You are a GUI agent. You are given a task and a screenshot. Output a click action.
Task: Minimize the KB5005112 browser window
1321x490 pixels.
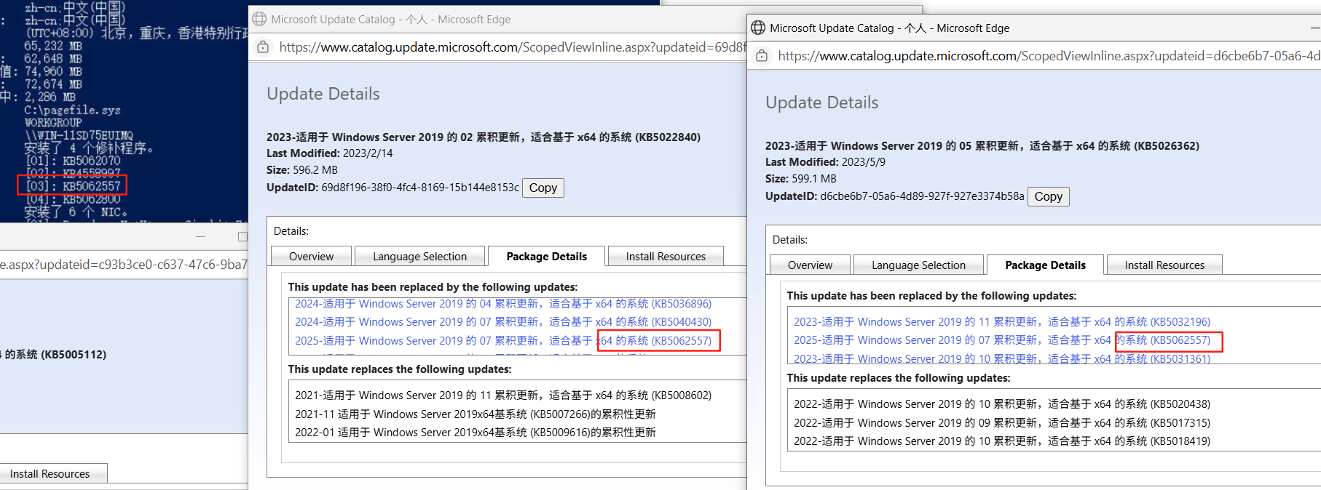200,237
